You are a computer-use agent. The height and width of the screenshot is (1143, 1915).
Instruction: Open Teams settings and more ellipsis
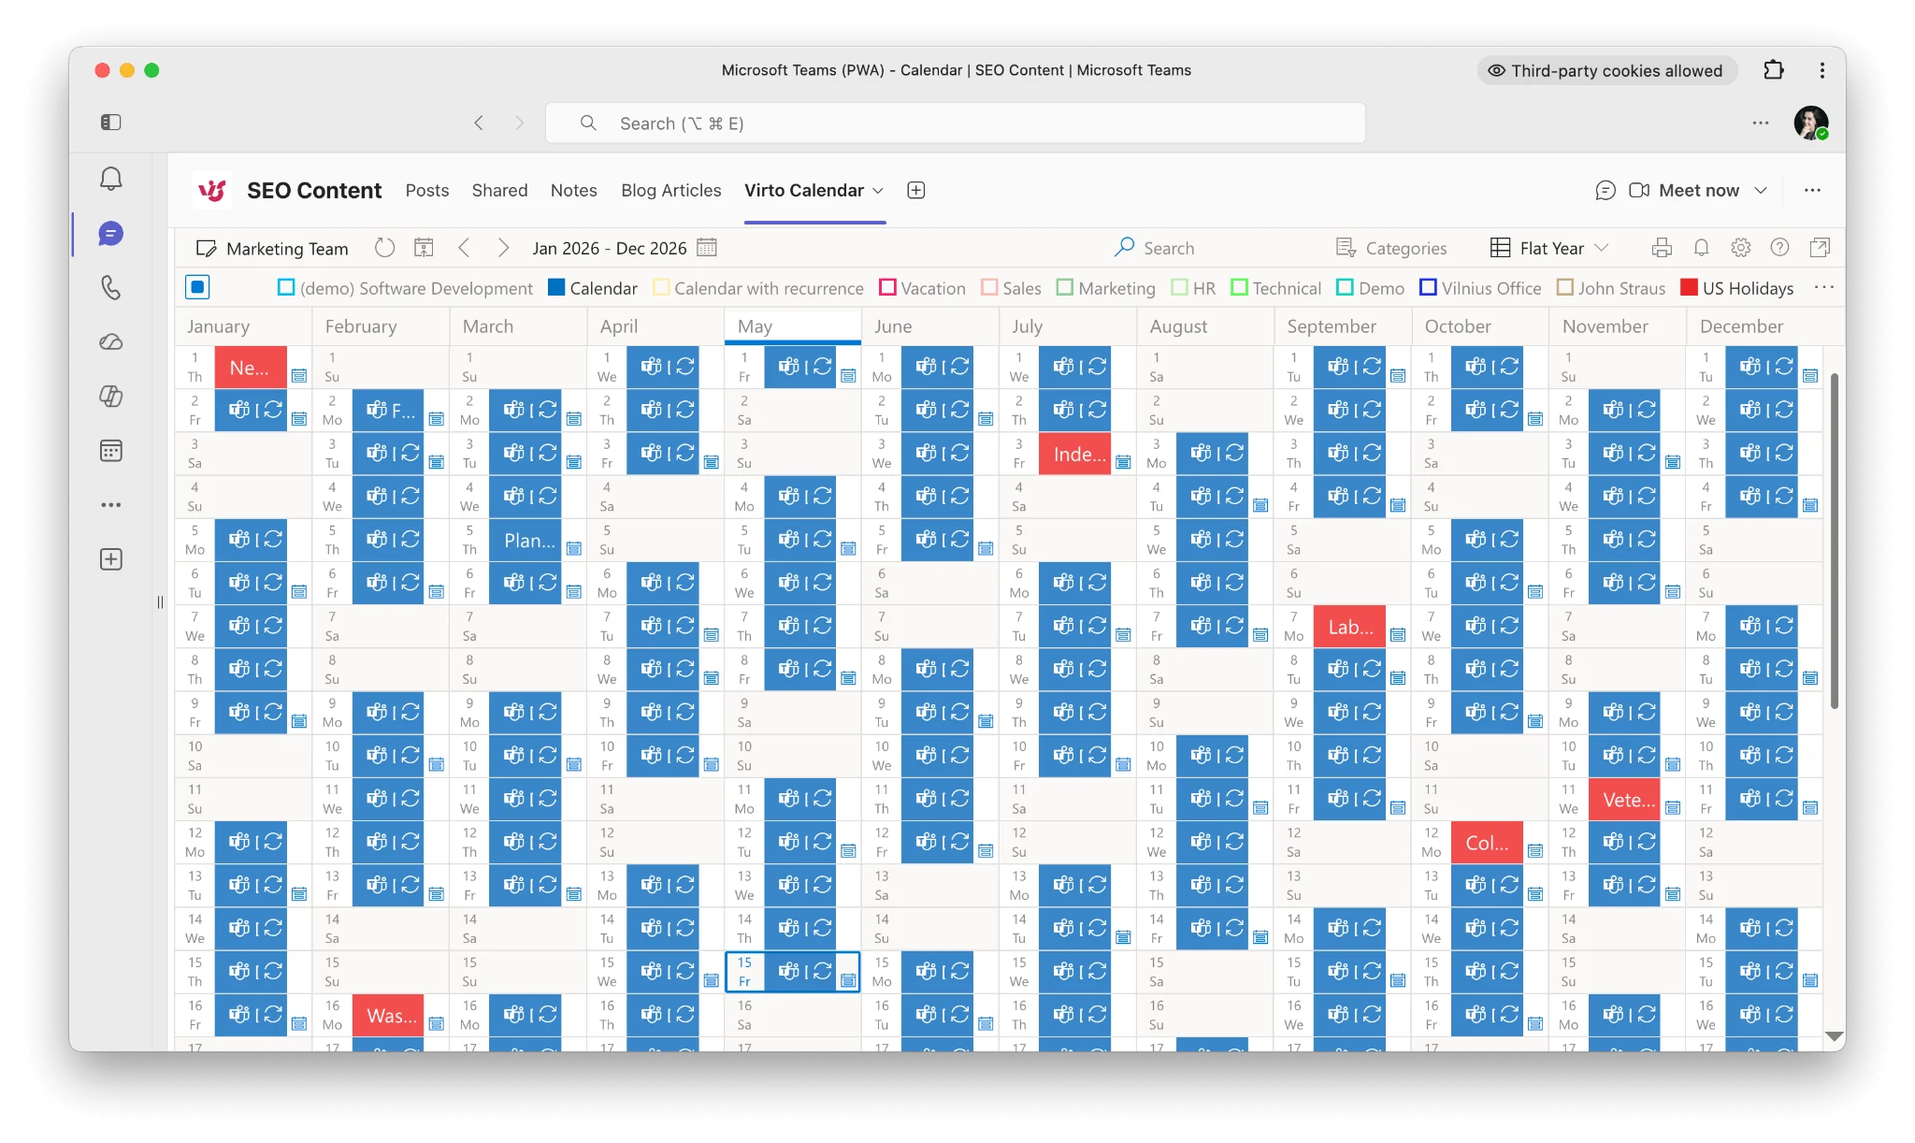pos(1761,123)
